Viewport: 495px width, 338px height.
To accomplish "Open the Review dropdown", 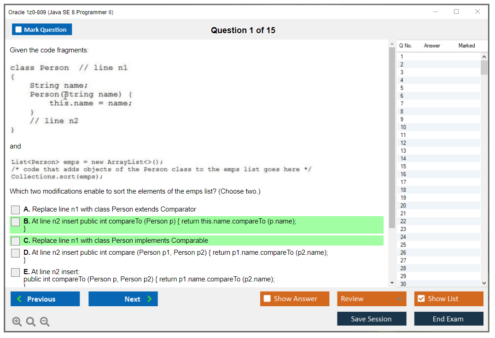I will tap(371, 298).
